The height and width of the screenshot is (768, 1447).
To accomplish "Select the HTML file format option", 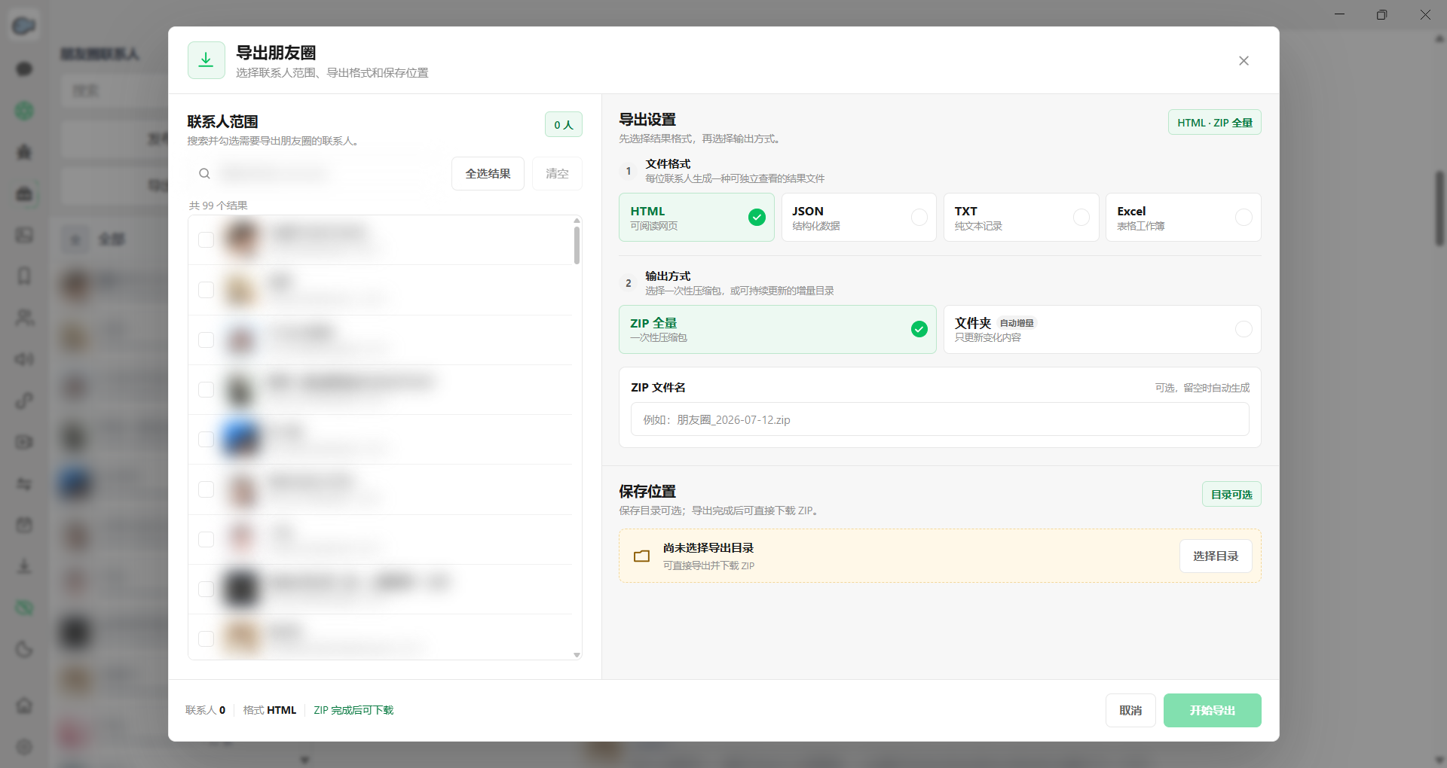I will pyautogui.click(x=696, y=218).
